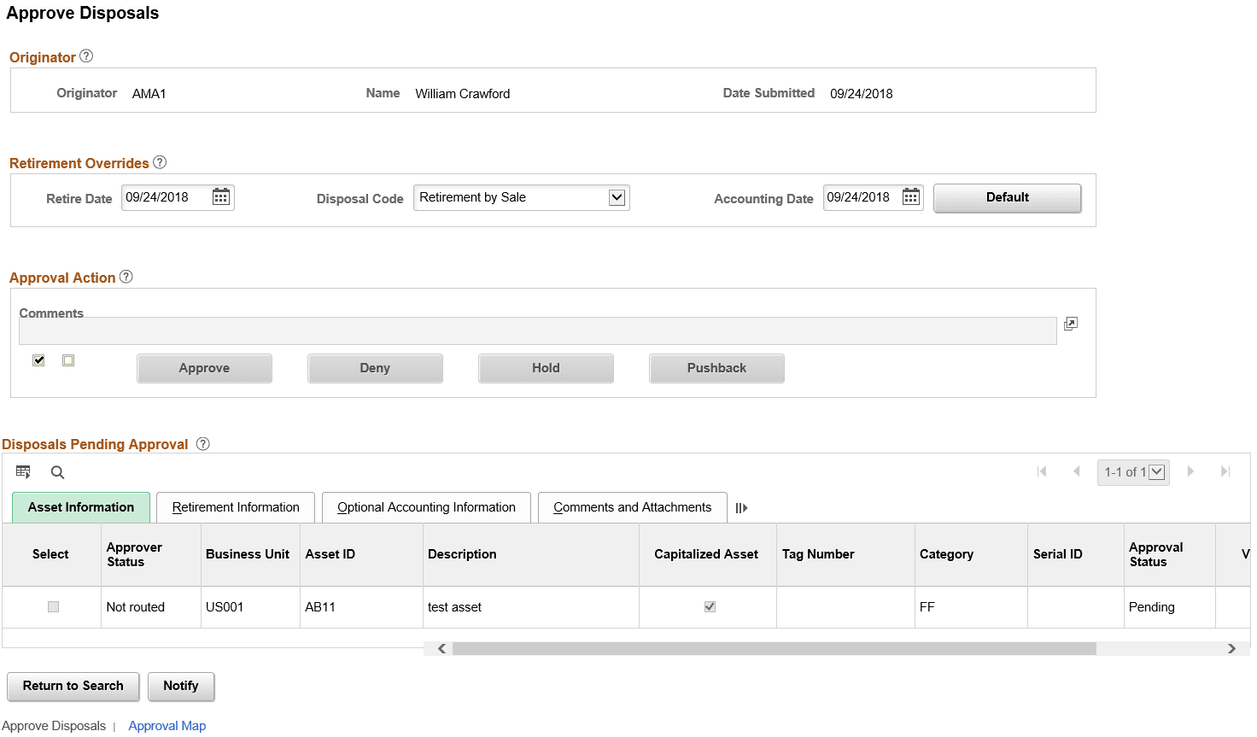
Task: Click the Select column header
Action: [x=50, y=554]
